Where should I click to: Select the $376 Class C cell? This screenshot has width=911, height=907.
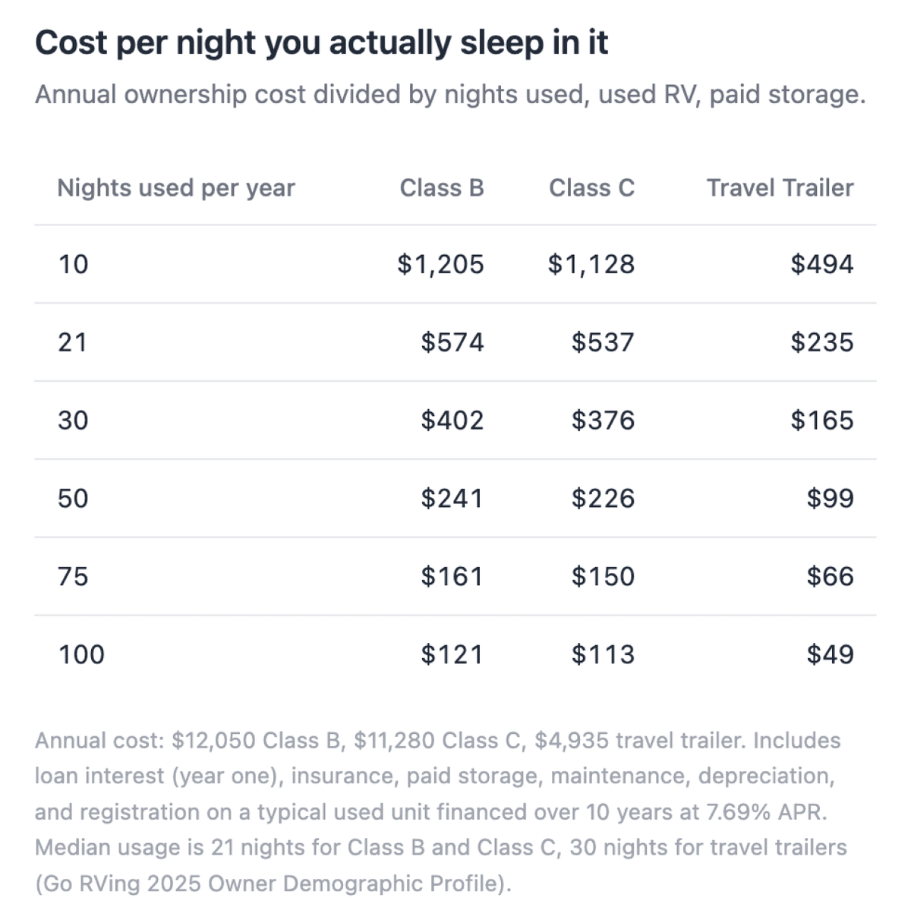coord(603,420)
